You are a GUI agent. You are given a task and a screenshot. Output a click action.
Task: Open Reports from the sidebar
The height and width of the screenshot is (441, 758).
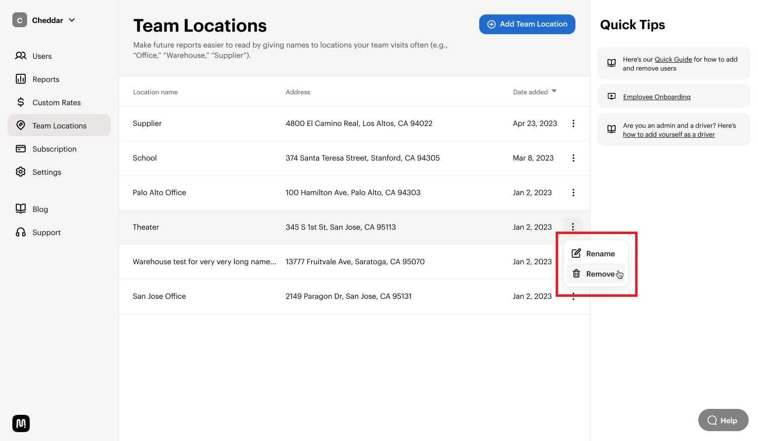[59, 79]
